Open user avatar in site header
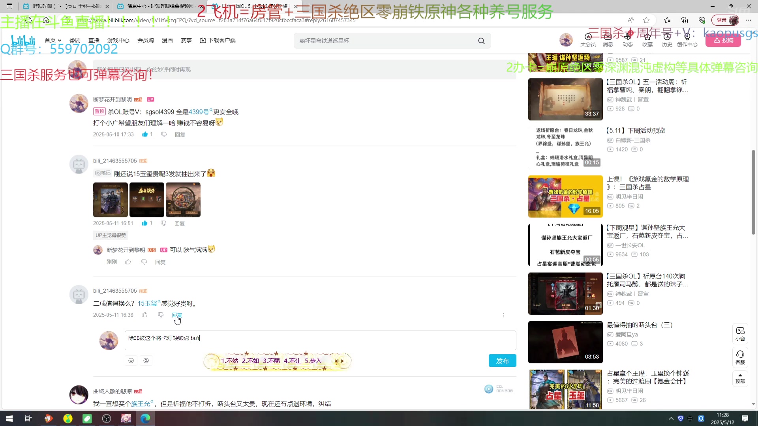 coord(566,40)
